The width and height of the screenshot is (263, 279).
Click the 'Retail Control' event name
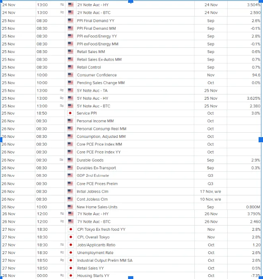point(89,67)
